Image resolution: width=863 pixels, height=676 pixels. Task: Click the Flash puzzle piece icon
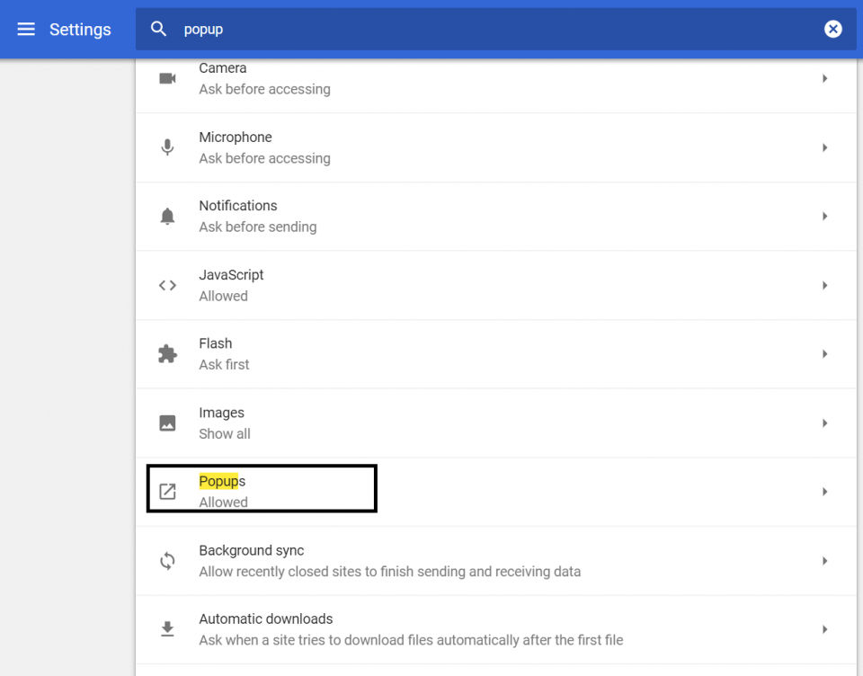pyautogui.click(x=167, y=354)
